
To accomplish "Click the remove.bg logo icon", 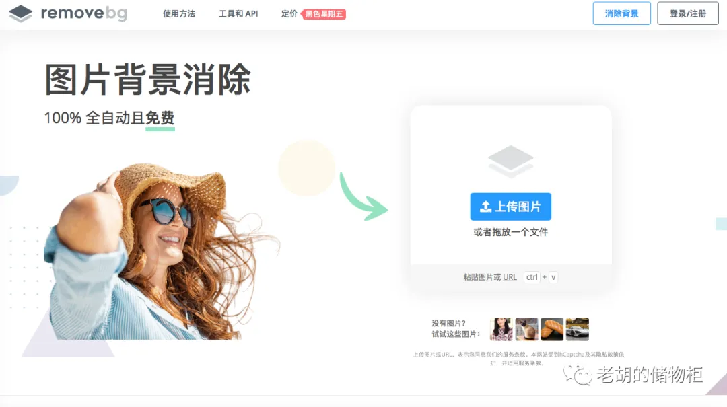I will tap(21, 13).
